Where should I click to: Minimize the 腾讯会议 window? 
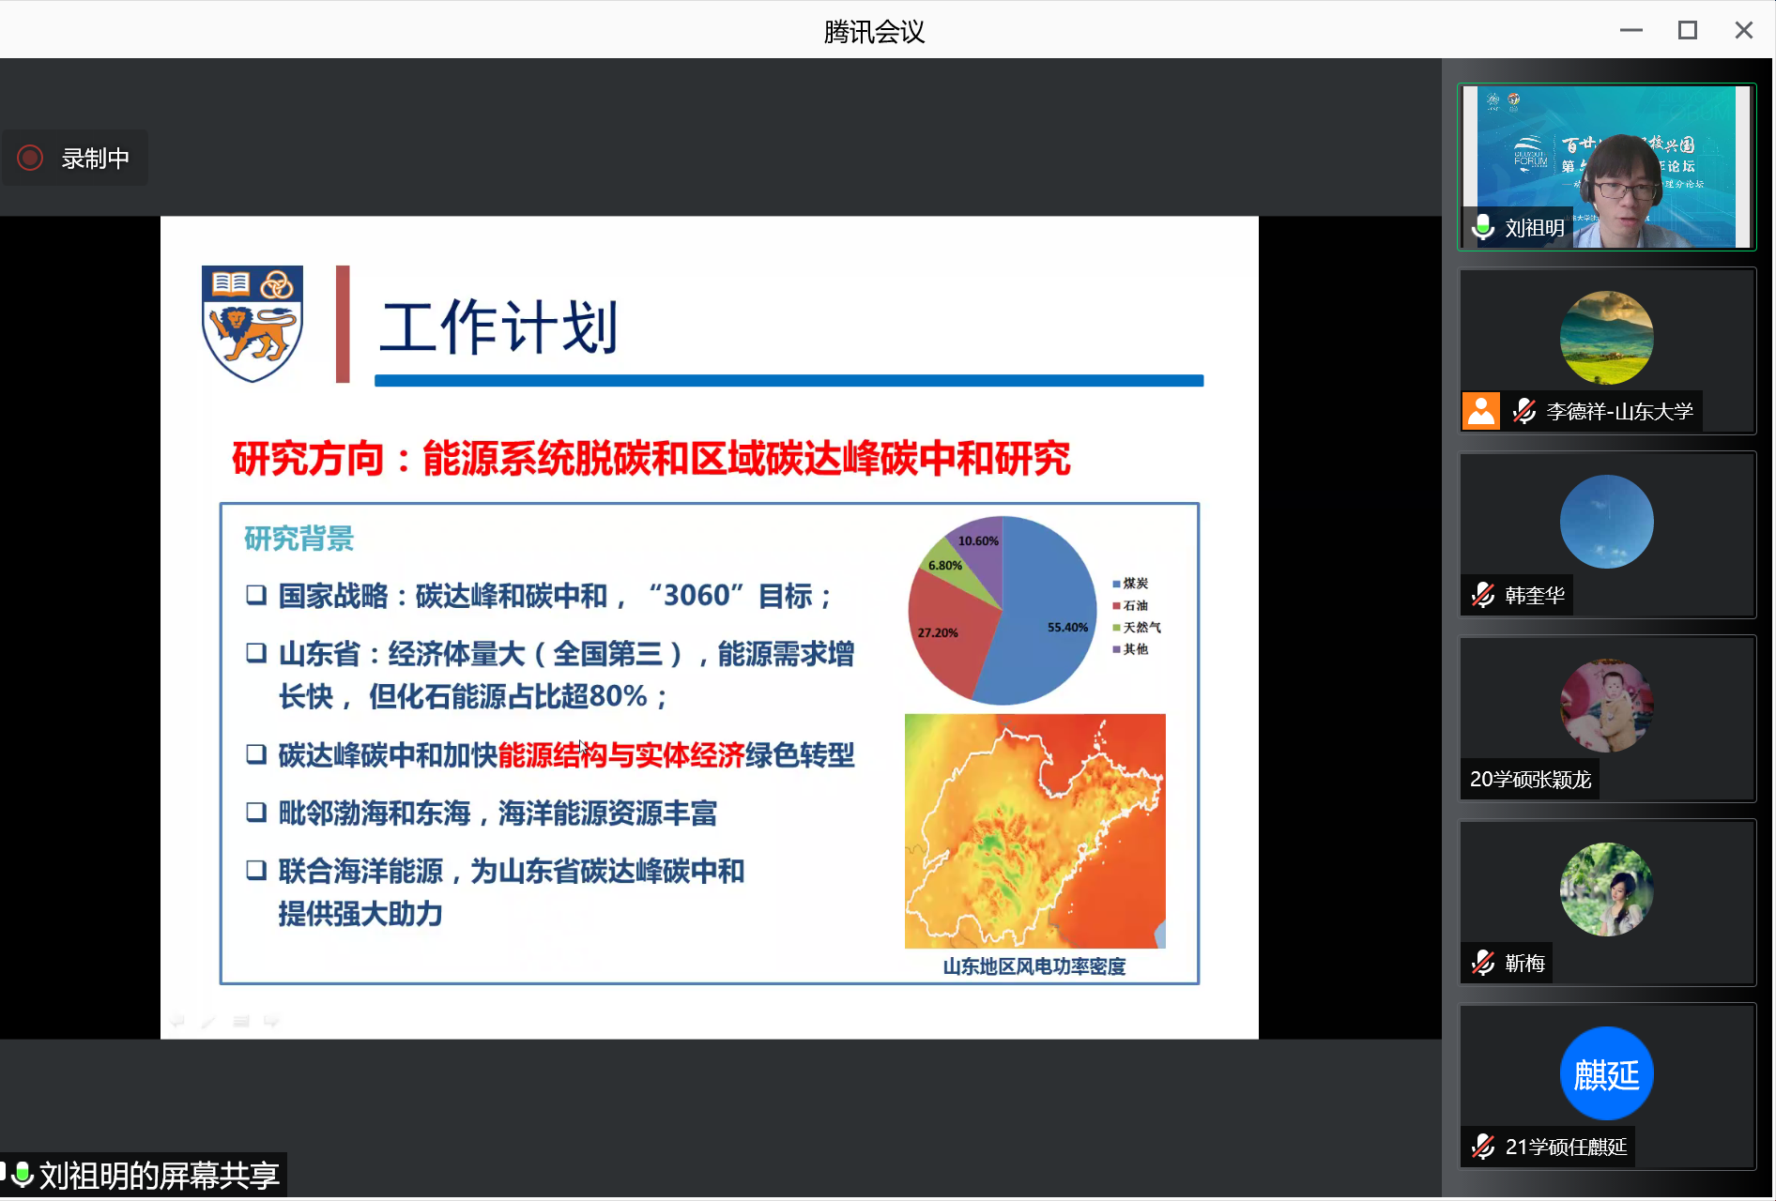point(1631,30)
